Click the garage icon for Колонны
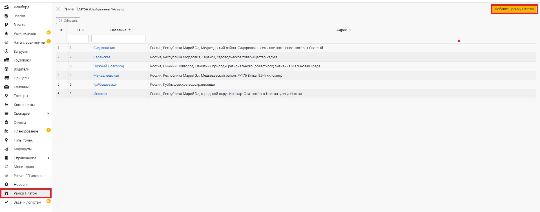Screen dimensions: 540x212 pyautogui.click(x=6, y=87)
